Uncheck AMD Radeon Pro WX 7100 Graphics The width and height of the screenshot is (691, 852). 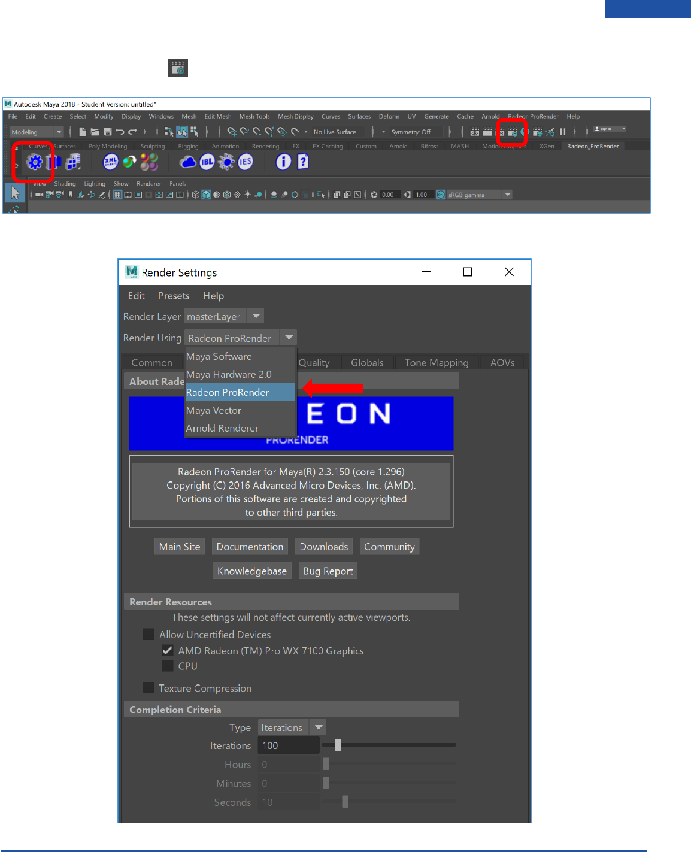pyautogui.click(x=168, y=650)
